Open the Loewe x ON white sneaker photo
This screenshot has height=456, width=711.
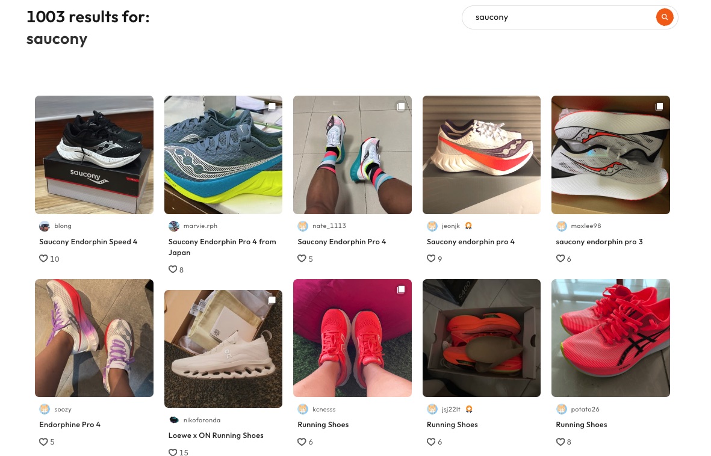[x=223, y=348]
